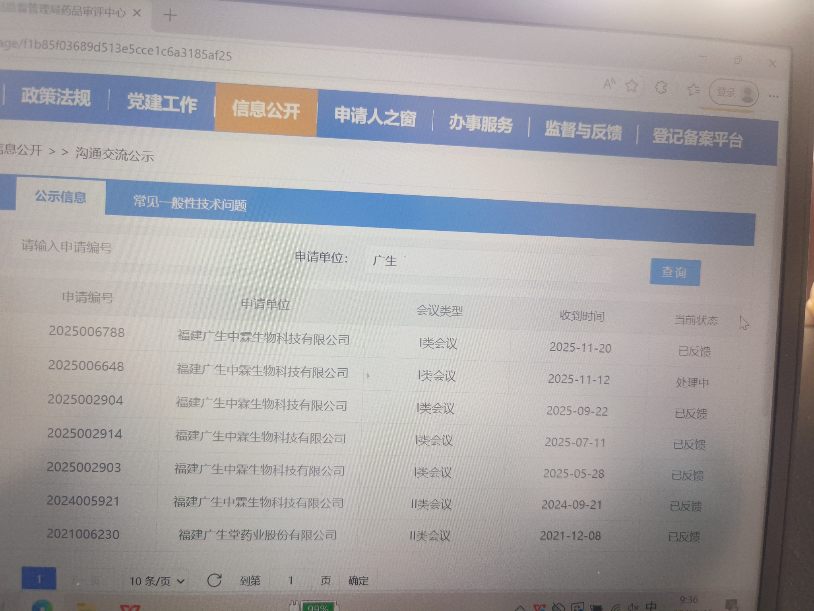Image resolution: width=814 pixels, height=611 pixels.
Task: Click the blue 查询 search button
Action: click(x=674, y=272)
